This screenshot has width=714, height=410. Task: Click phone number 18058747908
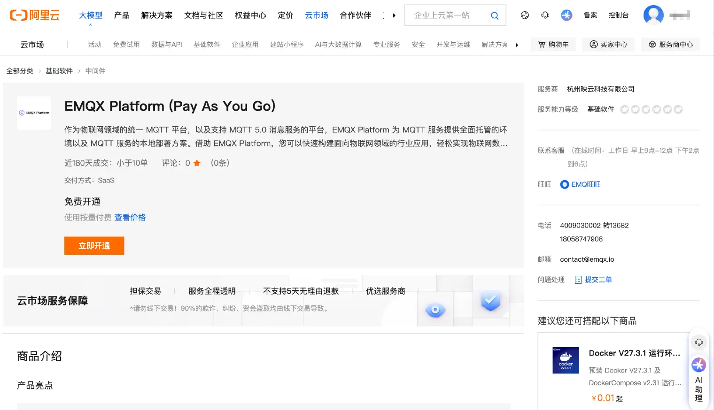point(581,239)
